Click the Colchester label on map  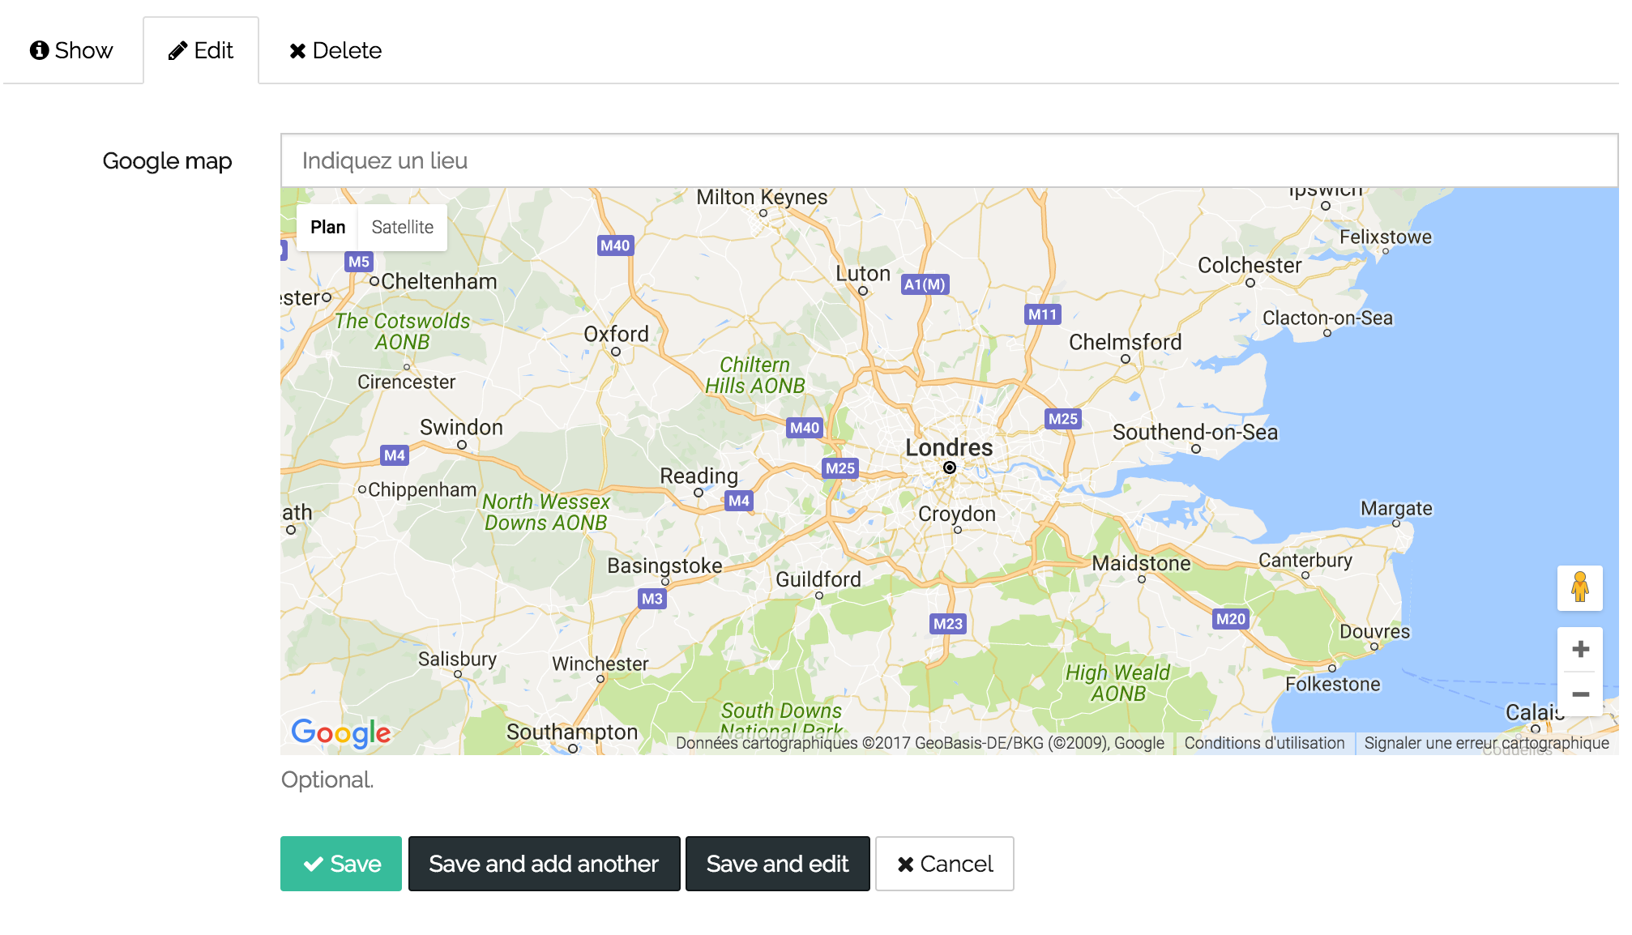tap(1250, 265)
